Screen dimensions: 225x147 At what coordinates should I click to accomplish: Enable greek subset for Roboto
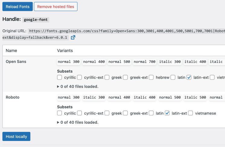pyautogui.click(x=107, y=113)
